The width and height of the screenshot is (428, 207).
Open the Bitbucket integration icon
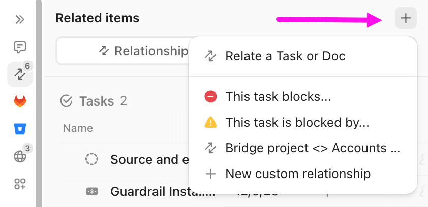coord(20,129)
